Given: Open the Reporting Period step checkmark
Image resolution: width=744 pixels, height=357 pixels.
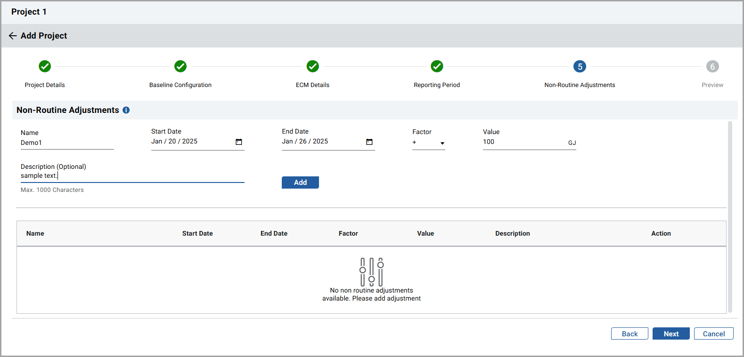Looking at the screenshot, I should 437,66.
